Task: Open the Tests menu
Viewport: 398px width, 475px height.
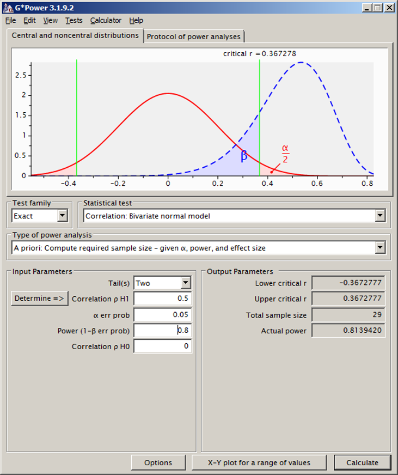Action: pyautogui.click(x=74, y=21)
